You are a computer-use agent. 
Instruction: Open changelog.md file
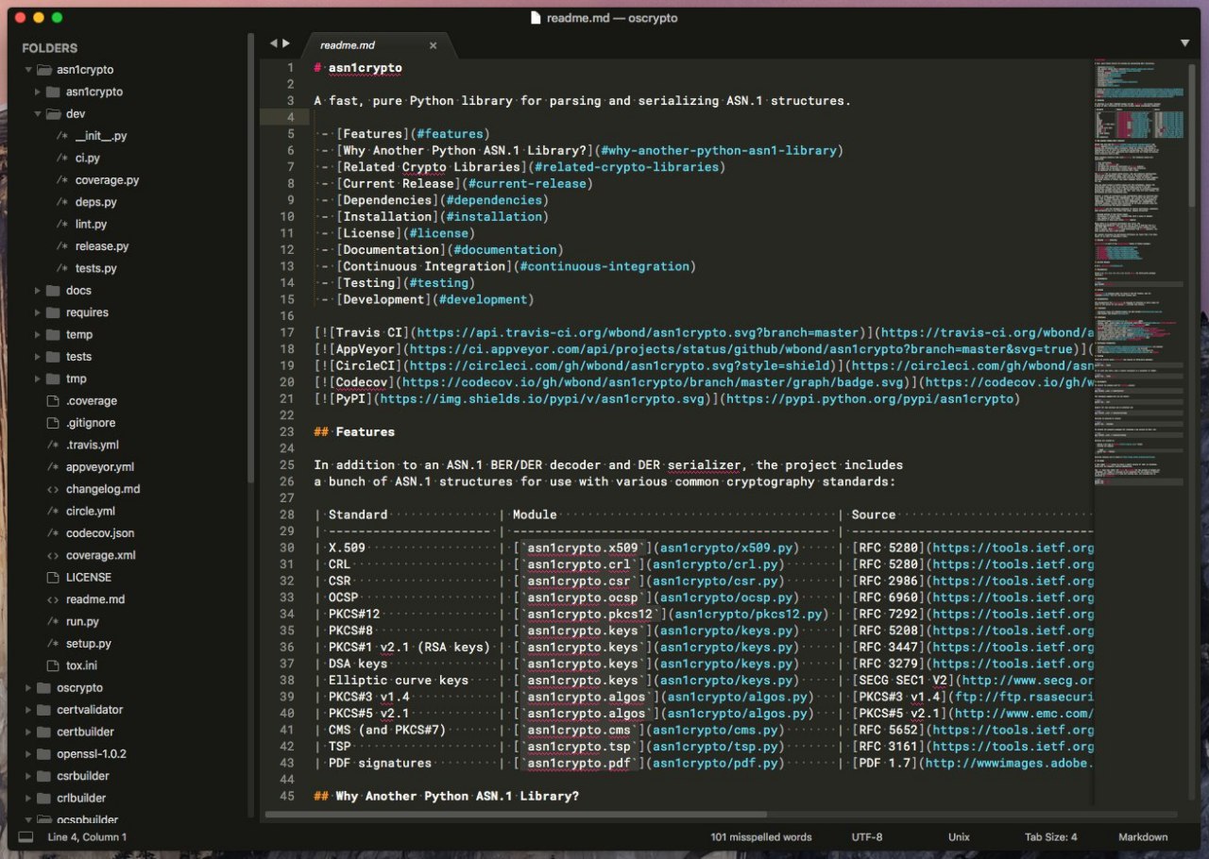pyautogui.click(x=103, y=489)
